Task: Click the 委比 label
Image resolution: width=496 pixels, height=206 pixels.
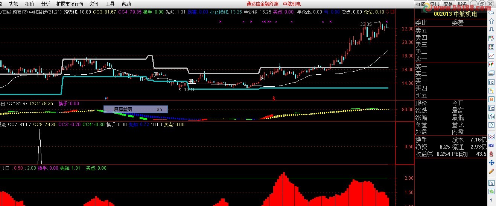Action: [x=421, y=23]
